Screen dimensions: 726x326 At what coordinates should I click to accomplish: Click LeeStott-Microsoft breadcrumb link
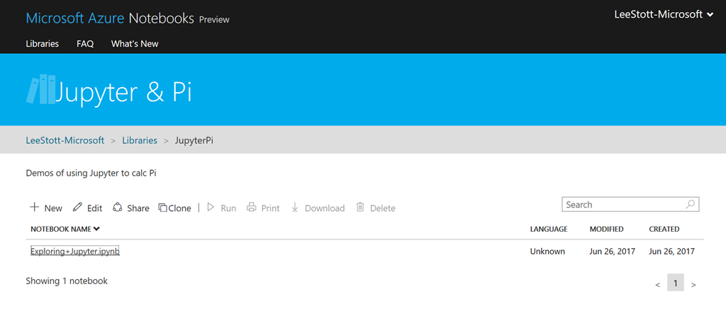(65, 140)
